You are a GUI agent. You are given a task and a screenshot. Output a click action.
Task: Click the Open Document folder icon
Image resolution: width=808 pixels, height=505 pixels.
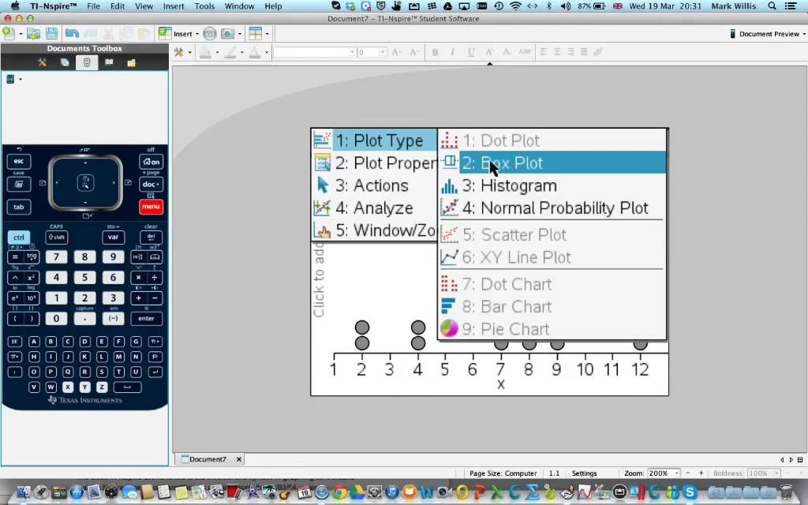[x=33, y=34]
